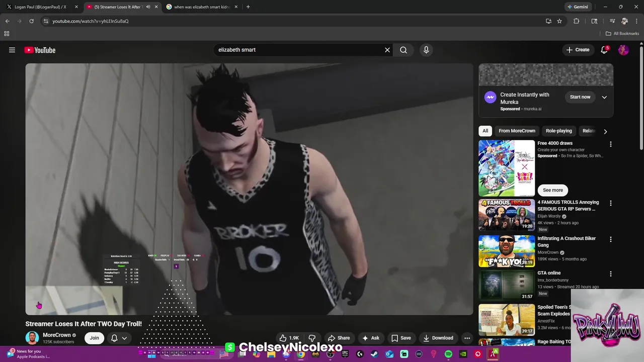Open Spotify from the taskbar
The width and height of the screenshot is (644, 362).
(448, 354)
